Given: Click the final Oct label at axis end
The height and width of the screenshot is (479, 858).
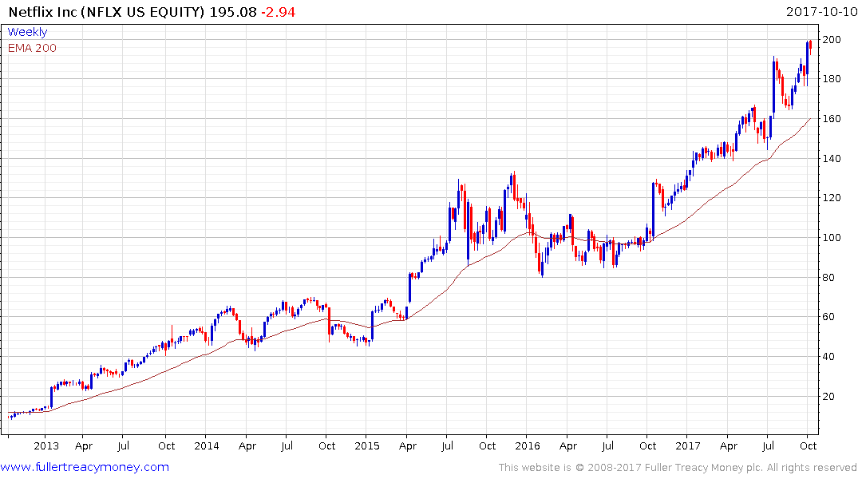Looking at the screenshot, I should [809, 445].
